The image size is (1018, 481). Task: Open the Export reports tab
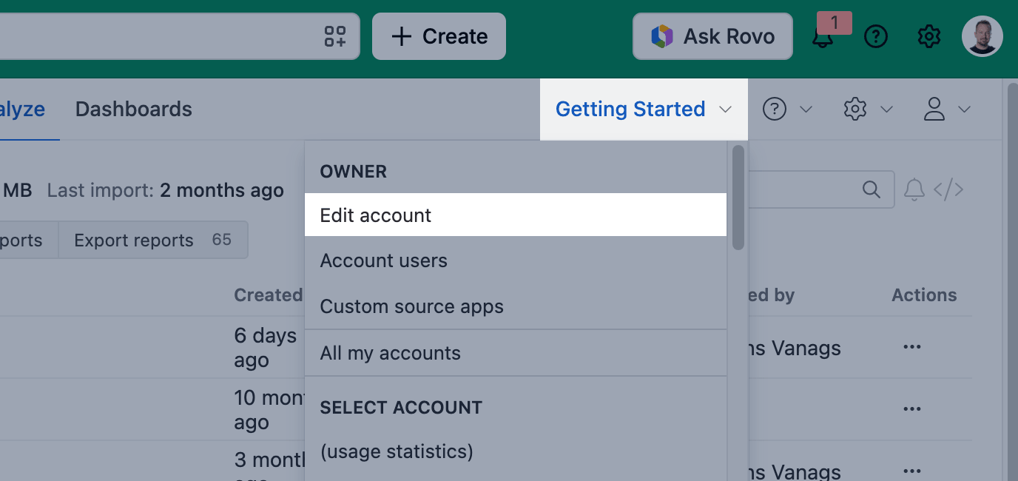[x=152, y=240]
